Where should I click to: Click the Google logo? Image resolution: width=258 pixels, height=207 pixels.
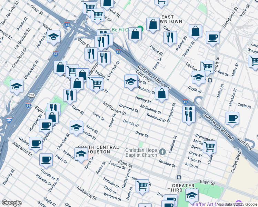point(11,203)
